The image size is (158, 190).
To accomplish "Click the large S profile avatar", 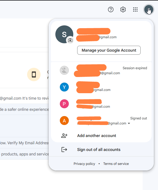I will point(64,34).
